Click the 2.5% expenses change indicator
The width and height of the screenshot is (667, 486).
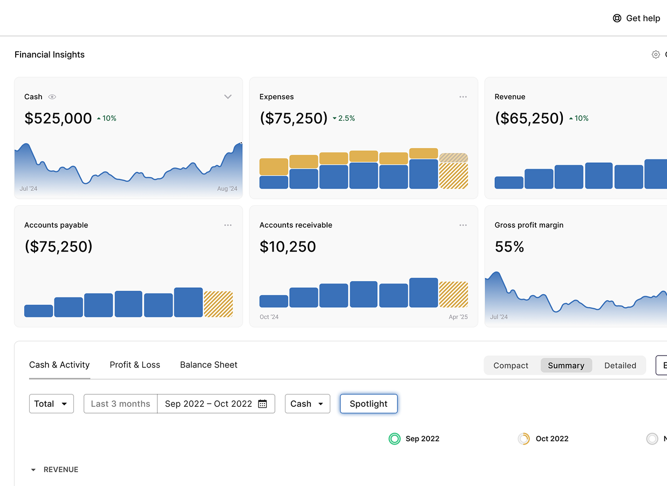pos(344,119)
